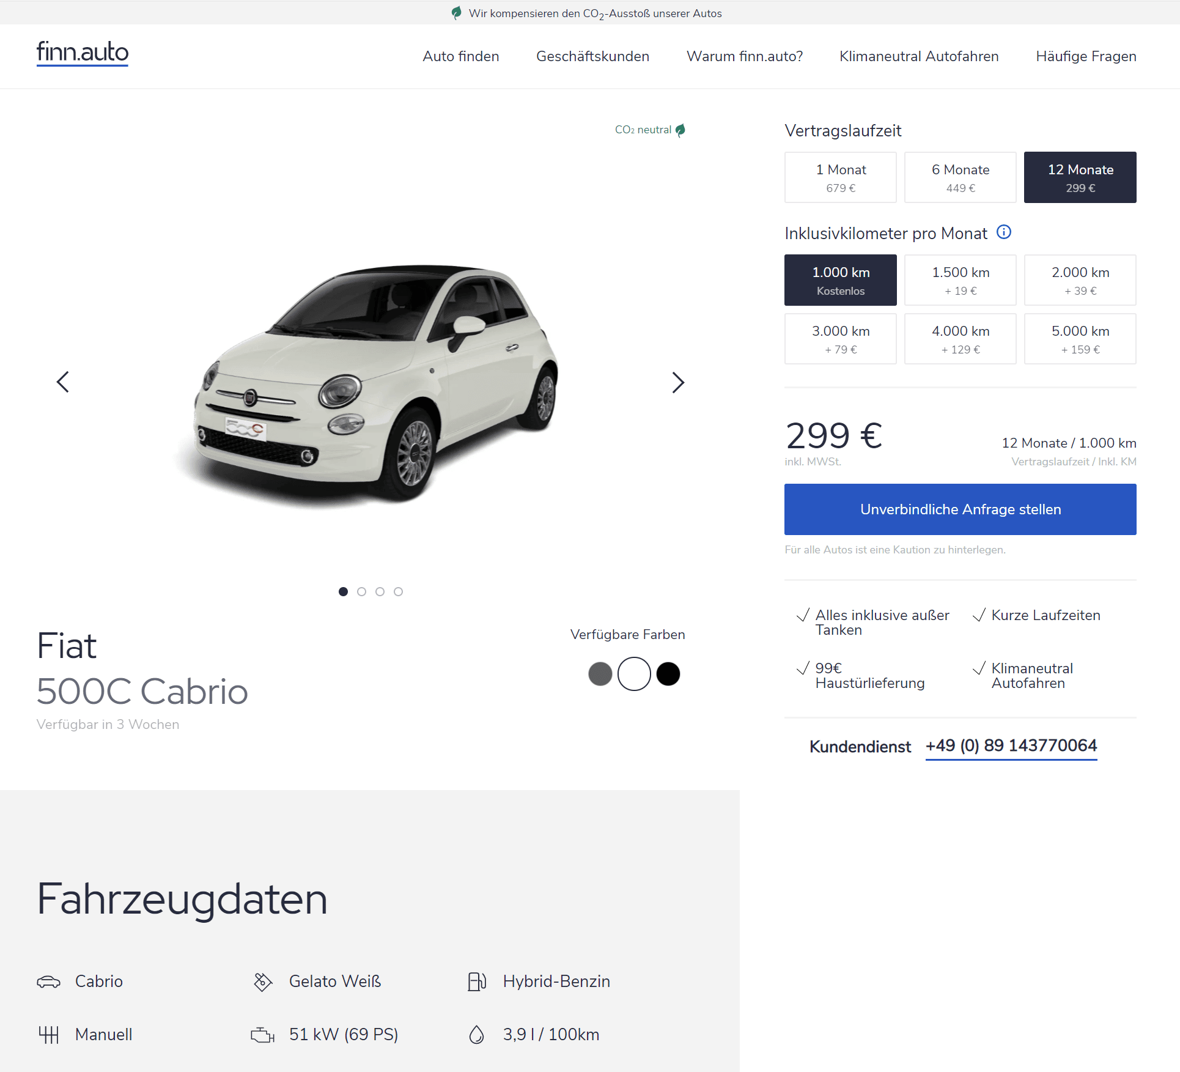Click Unverbindliche Anfrage stellen button
Viewport: 1180px width, 1072px height.
coord(961,509)
